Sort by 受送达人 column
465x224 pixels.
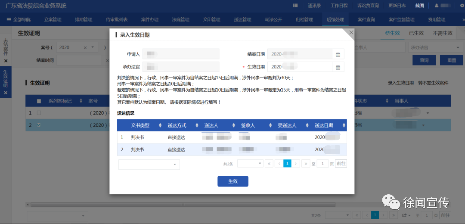pos(307,125)
